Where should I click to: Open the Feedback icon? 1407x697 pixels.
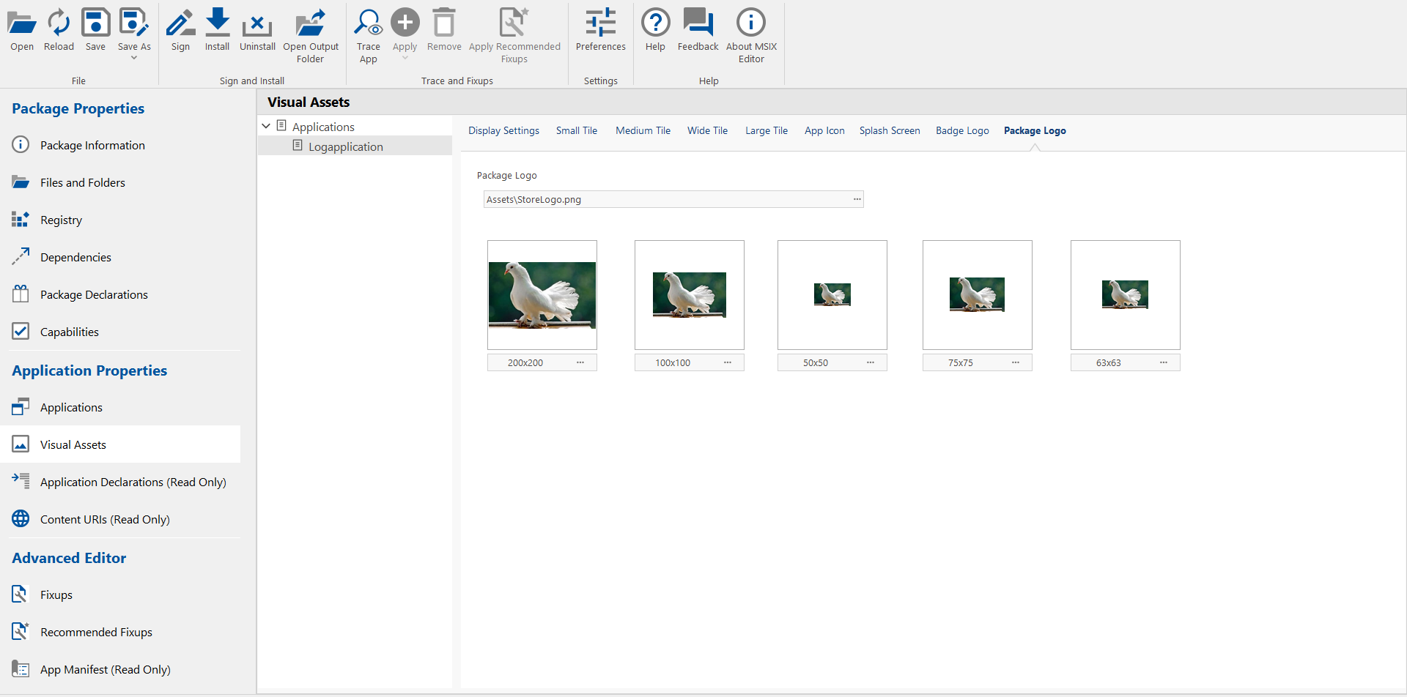pos(698,24)
